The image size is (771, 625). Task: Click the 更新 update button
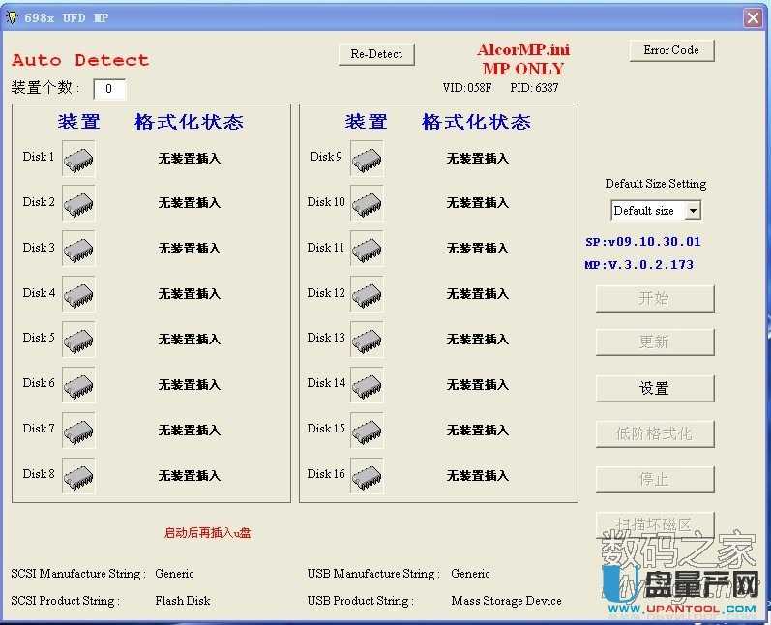tap(655, 342)
